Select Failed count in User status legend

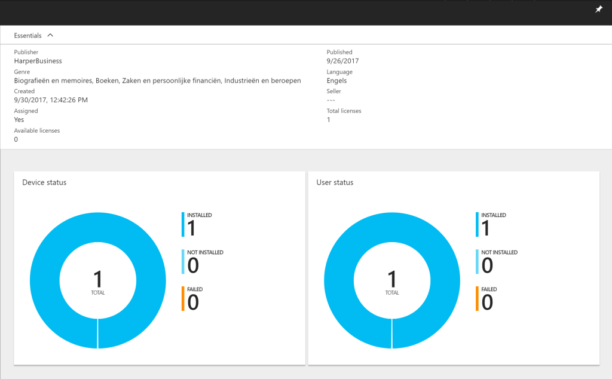click(486, 302)
